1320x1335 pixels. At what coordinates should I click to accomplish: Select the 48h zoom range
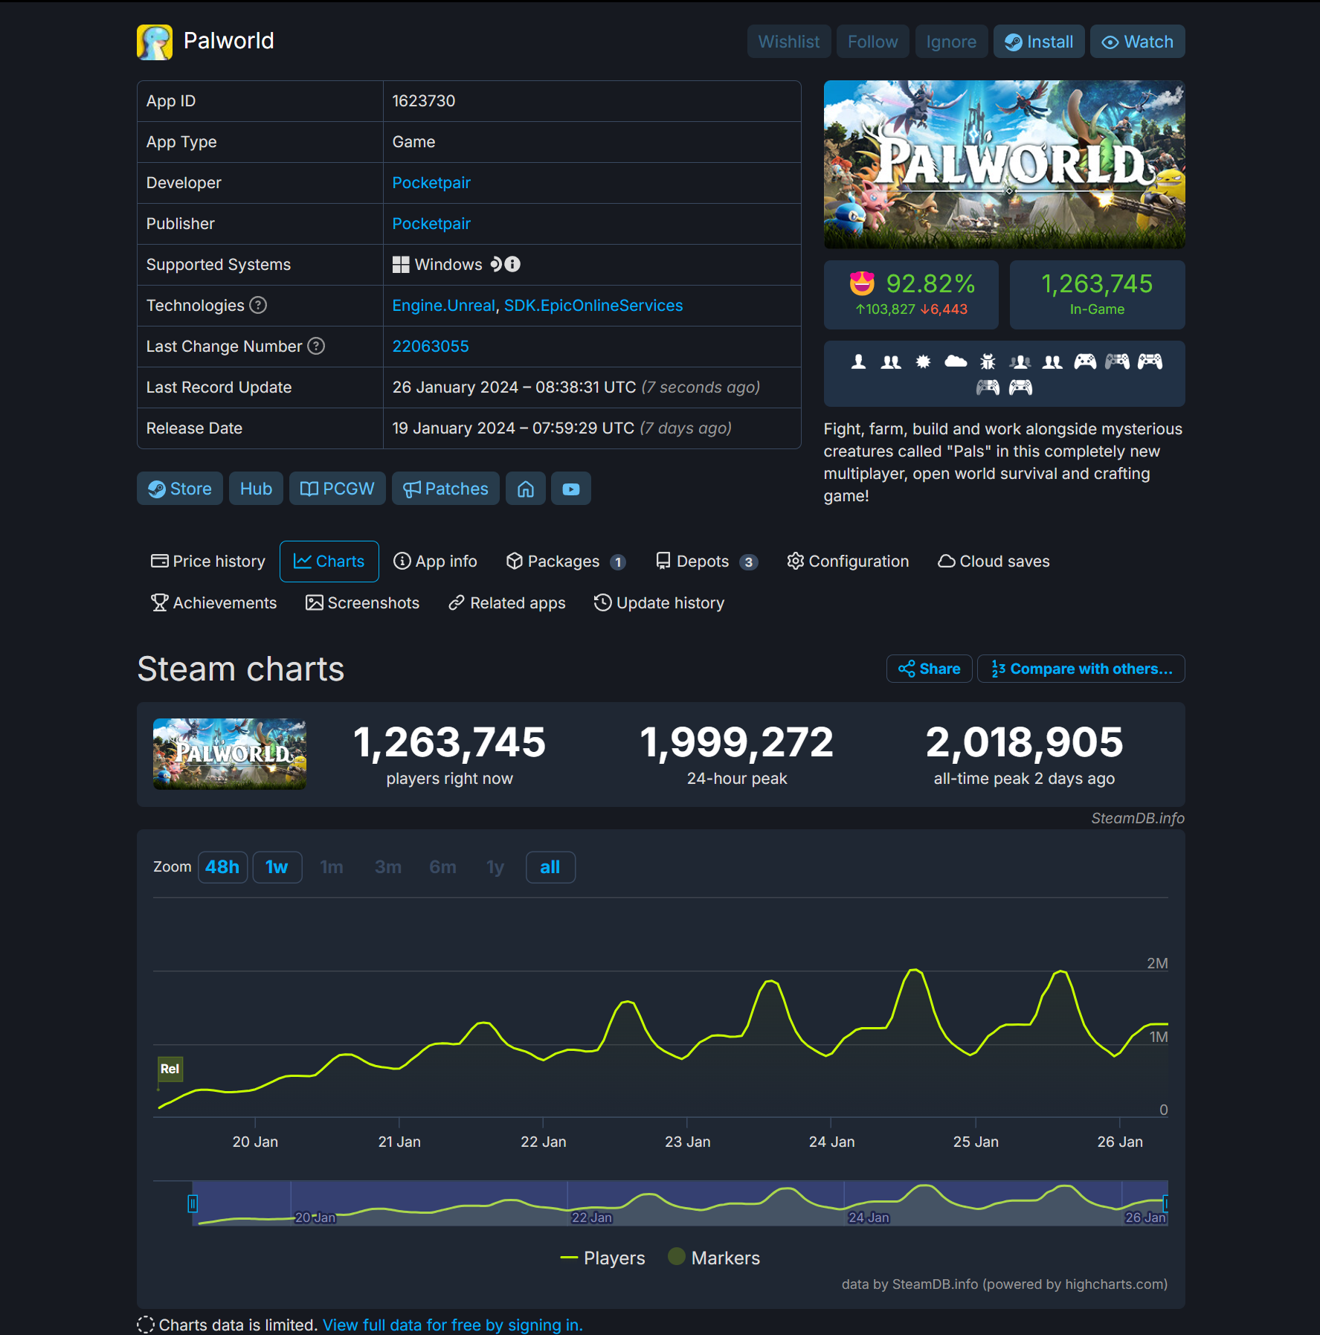click(x=222, y=867)
